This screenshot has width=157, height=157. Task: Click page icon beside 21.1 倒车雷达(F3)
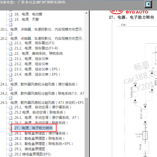[x=11, y=43]
